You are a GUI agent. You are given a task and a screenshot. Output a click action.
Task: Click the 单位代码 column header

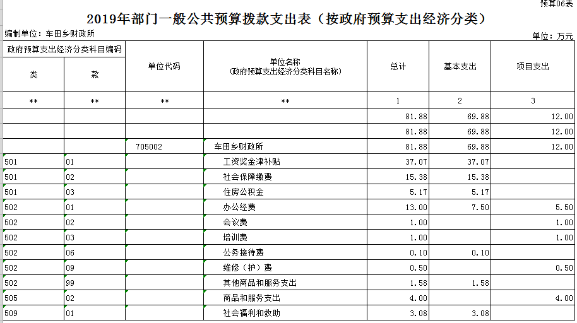coord(164,66)
